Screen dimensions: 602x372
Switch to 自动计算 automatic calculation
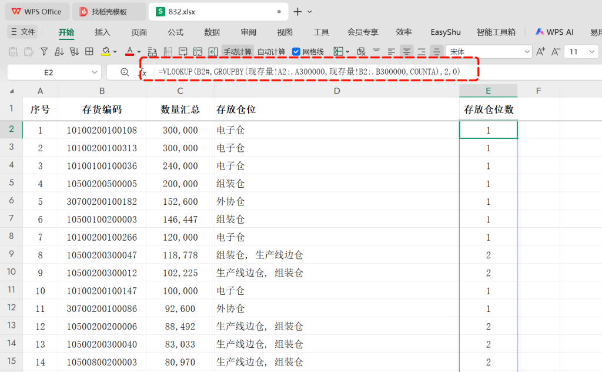click(271, 52)
